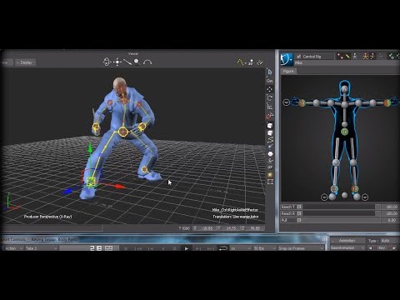
Task: Go to next key arrow button
Action: [394, 247]
